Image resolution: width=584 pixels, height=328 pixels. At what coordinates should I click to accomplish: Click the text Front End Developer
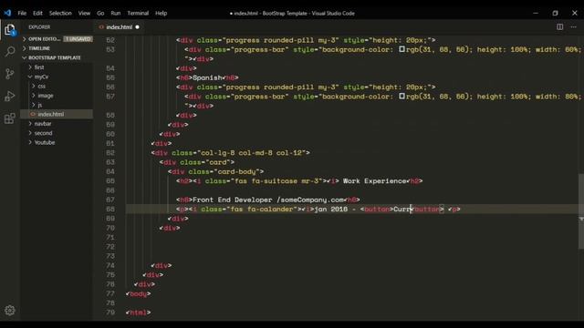[x=233, y=200]
